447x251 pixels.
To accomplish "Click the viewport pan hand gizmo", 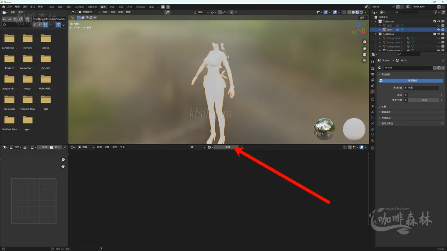I will point(364,48).
